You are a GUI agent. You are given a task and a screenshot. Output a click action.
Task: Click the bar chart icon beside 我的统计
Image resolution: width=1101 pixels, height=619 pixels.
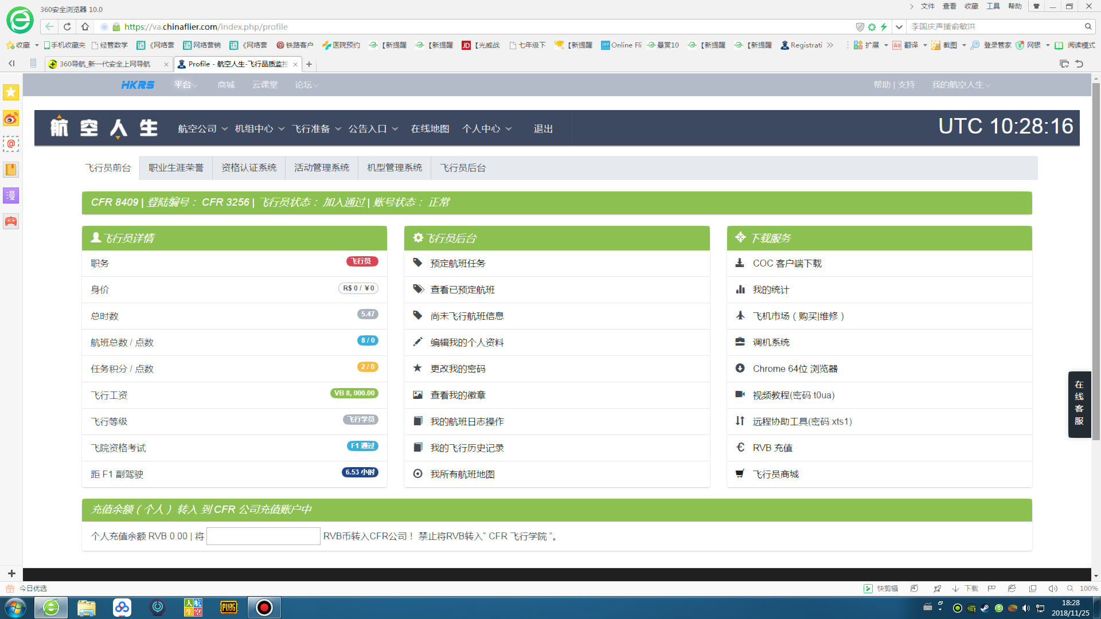[x=740, y=289]
